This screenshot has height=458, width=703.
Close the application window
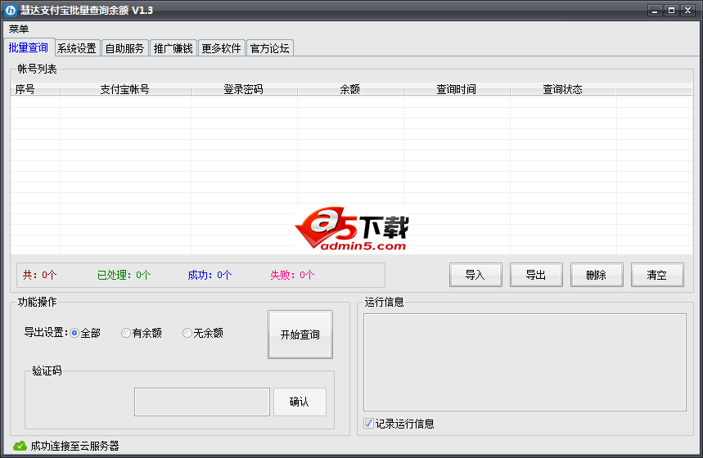[x=687, y=11]
